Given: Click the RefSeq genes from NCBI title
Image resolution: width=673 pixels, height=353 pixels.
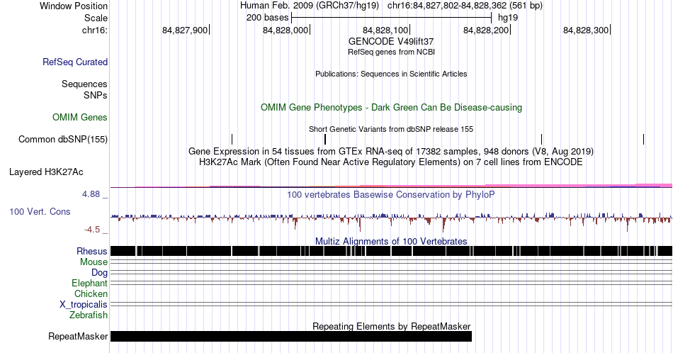Looking at the screenshot, I should point(391,52).
